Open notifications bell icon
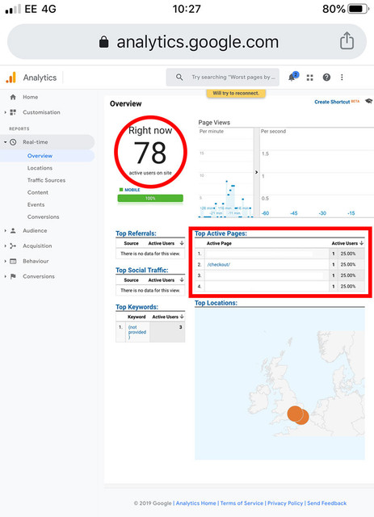The image size is (374, 517). [293, 77]
